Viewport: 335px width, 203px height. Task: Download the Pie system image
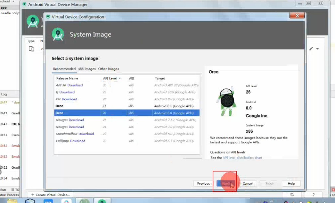tap(69, 99)
